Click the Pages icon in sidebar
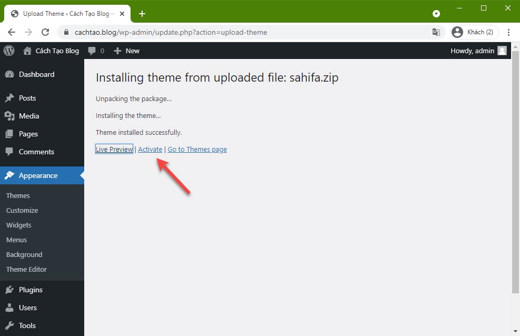 click(9, 134)
